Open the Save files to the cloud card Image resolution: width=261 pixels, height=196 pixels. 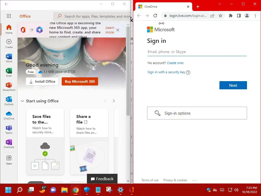(45, 142)
